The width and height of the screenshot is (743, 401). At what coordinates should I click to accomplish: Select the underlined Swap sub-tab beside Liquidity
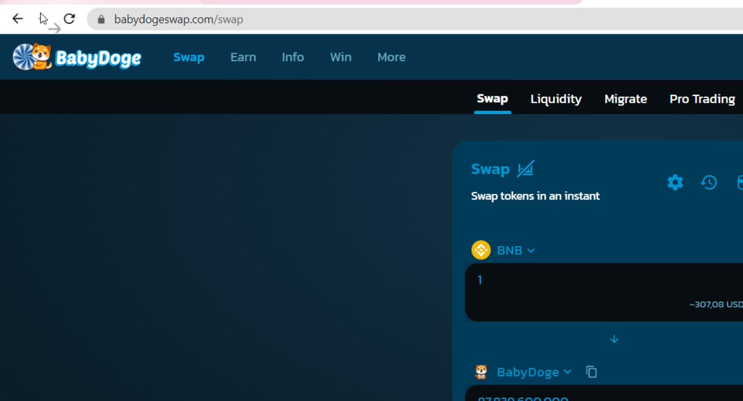pos(492,99)
